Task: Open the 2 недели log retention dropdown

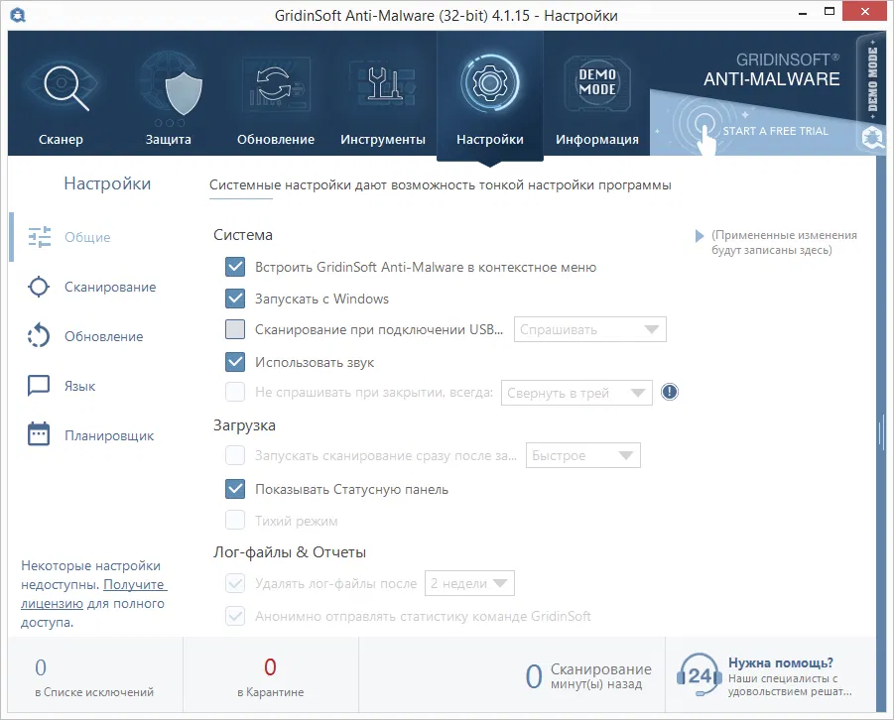Action: click(469, 583)
